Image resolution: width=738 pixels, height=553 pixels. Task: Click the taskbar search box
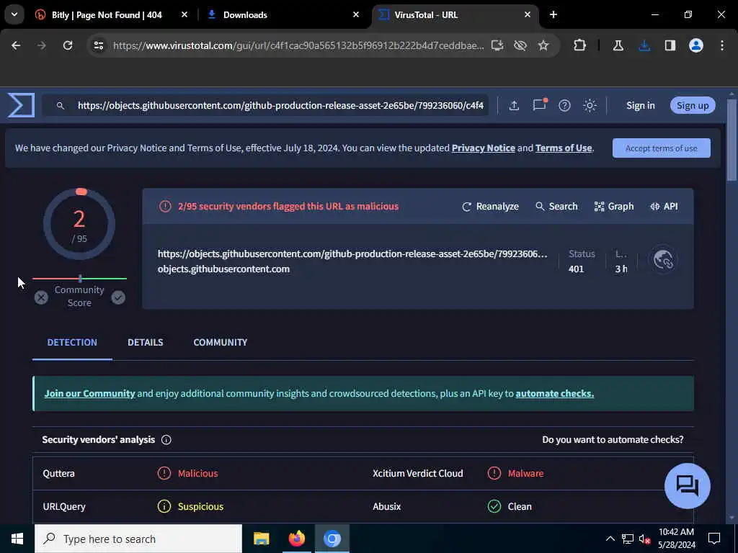(x=138, y=539)
